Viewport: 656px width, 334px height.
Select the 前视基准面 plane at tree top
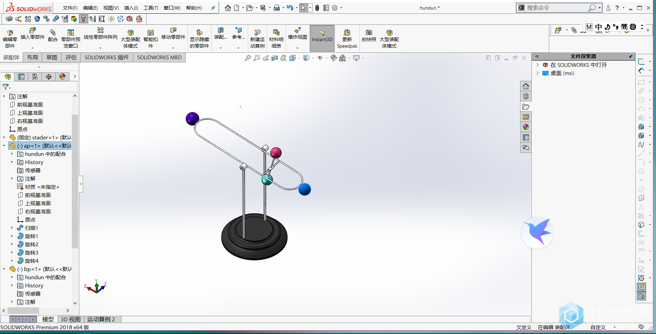(30, 104)
